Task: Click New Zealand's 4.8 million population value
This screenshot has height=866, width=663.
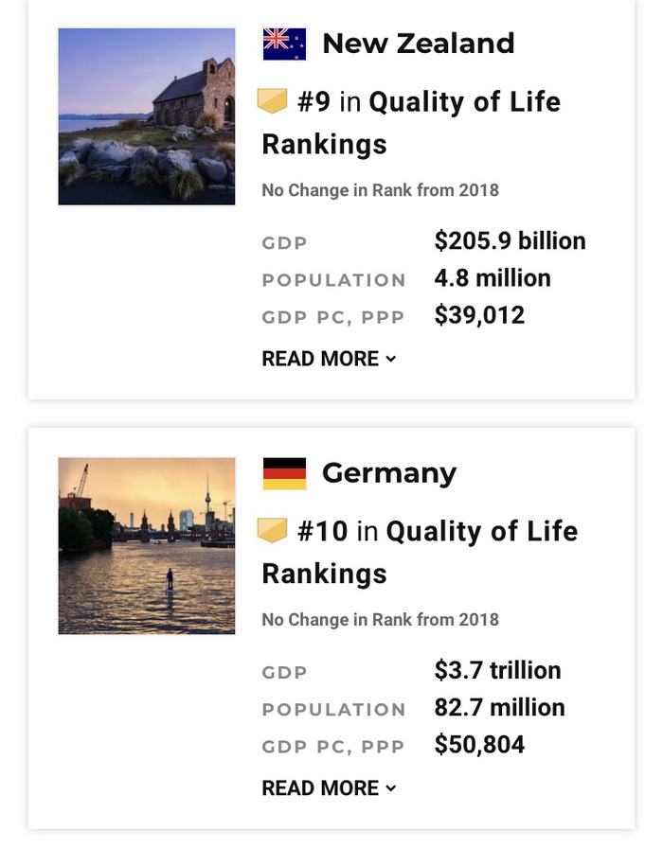Action: coord(493,278)
